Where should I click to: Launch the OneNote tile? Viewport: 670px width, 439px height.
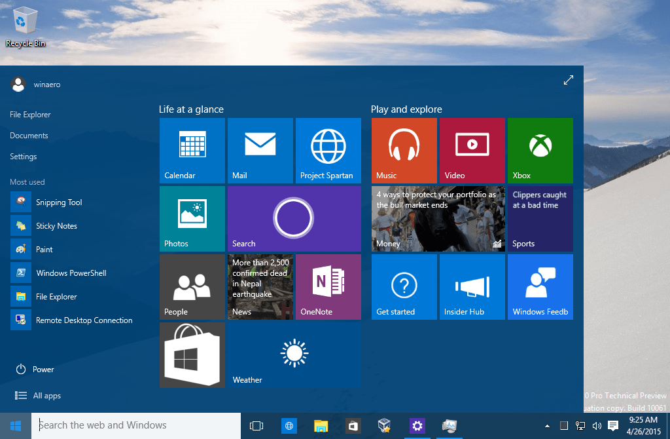328,287
